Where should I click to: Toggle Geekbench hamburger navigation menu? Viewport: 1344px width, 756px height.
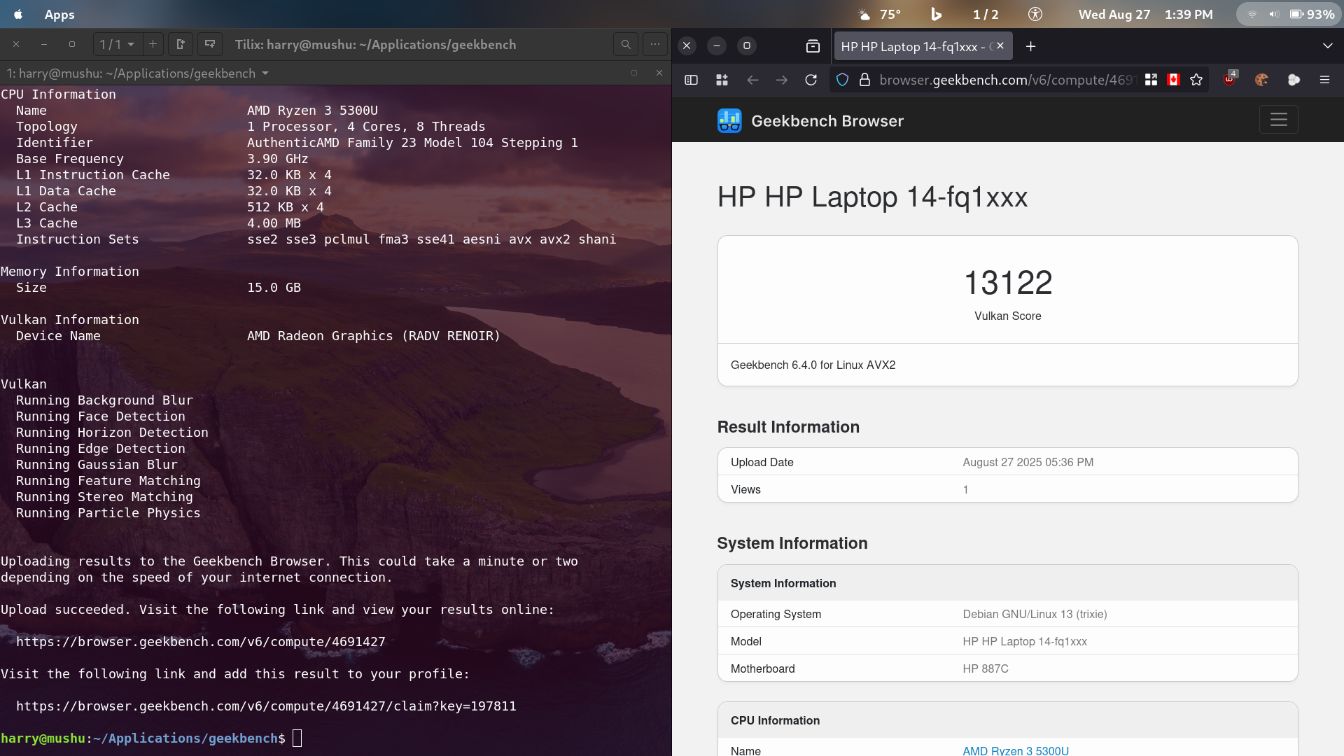[1278, 120]
